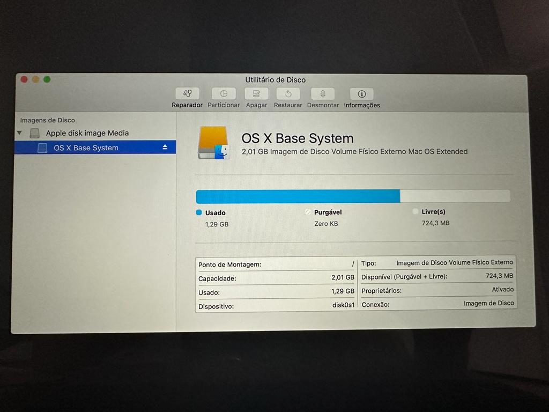Click the free portion of storage bar
The height and width of the screenshot is (412, 549).
click(455, 195)
